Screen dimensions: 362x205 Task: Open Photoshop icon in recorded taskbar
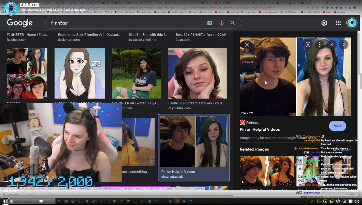tap(163, 201)
